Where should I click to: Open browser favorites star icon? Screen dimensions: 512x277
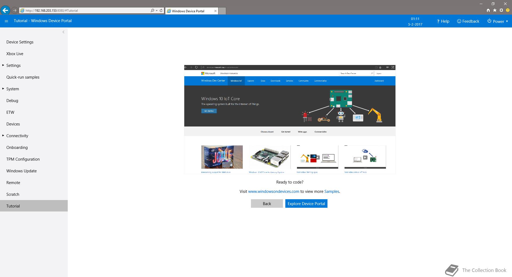point(495,10)
